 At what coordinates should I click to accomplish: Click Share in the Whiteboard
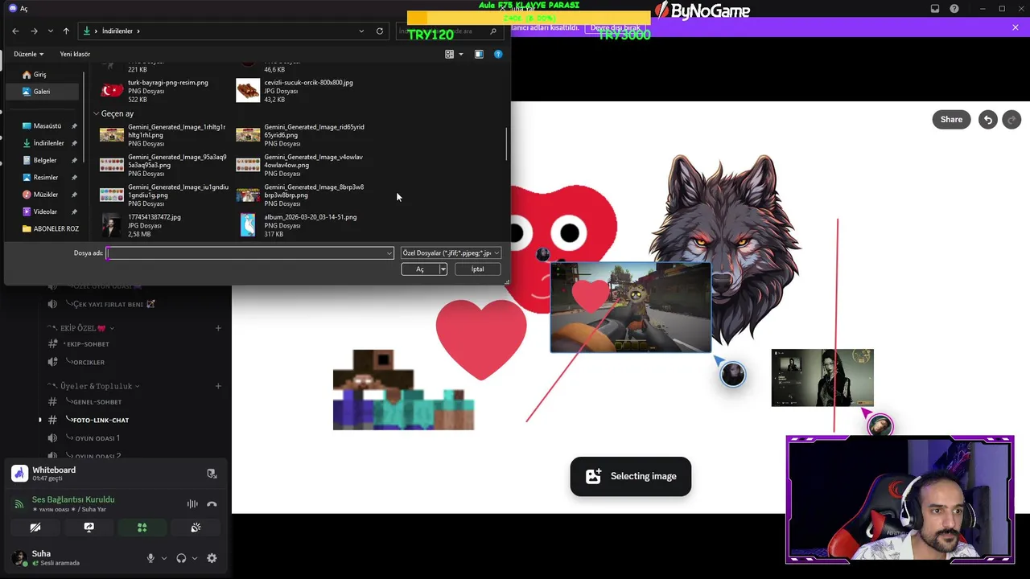(x=951, y=119)
